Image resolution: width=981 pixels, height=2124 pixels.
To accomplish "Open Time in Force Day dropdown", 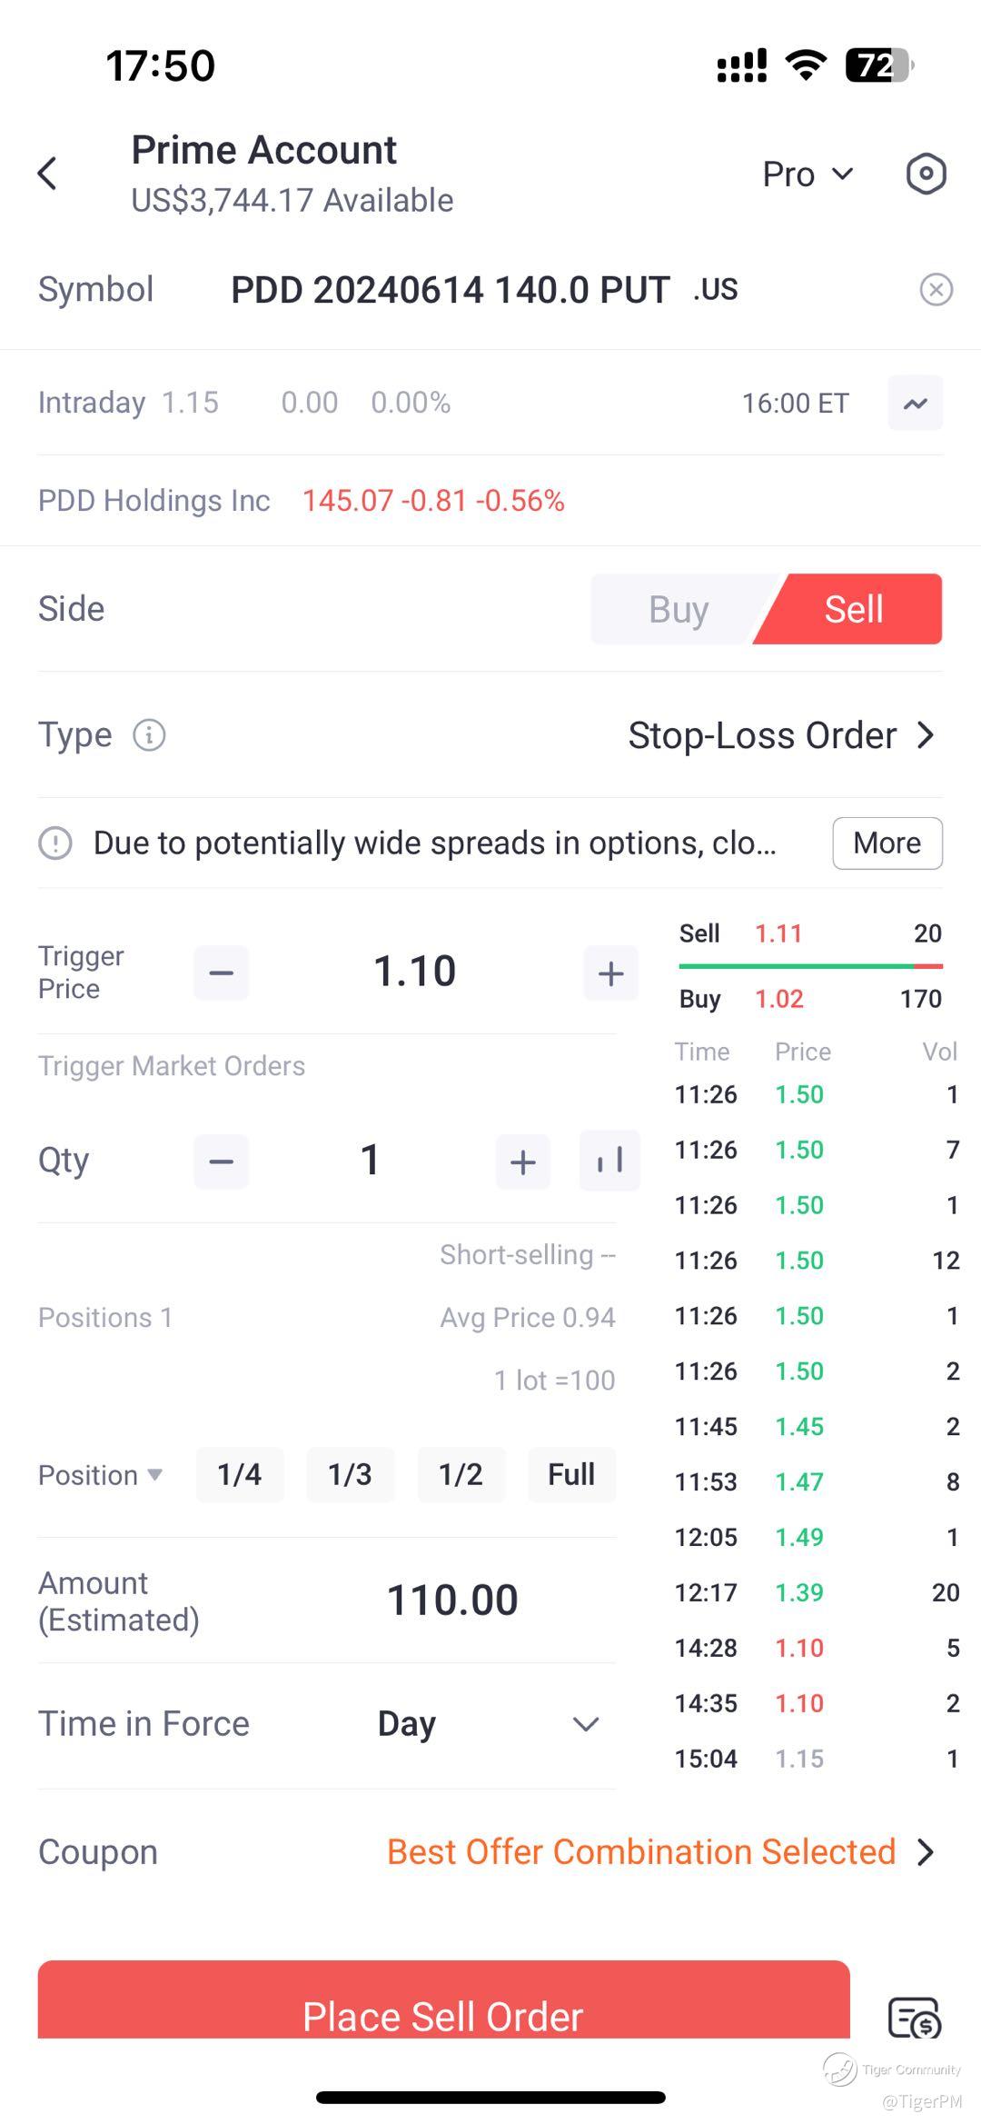I will pos(489,1724).
